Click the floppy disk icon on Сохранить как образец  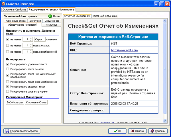tap(7, 131)
